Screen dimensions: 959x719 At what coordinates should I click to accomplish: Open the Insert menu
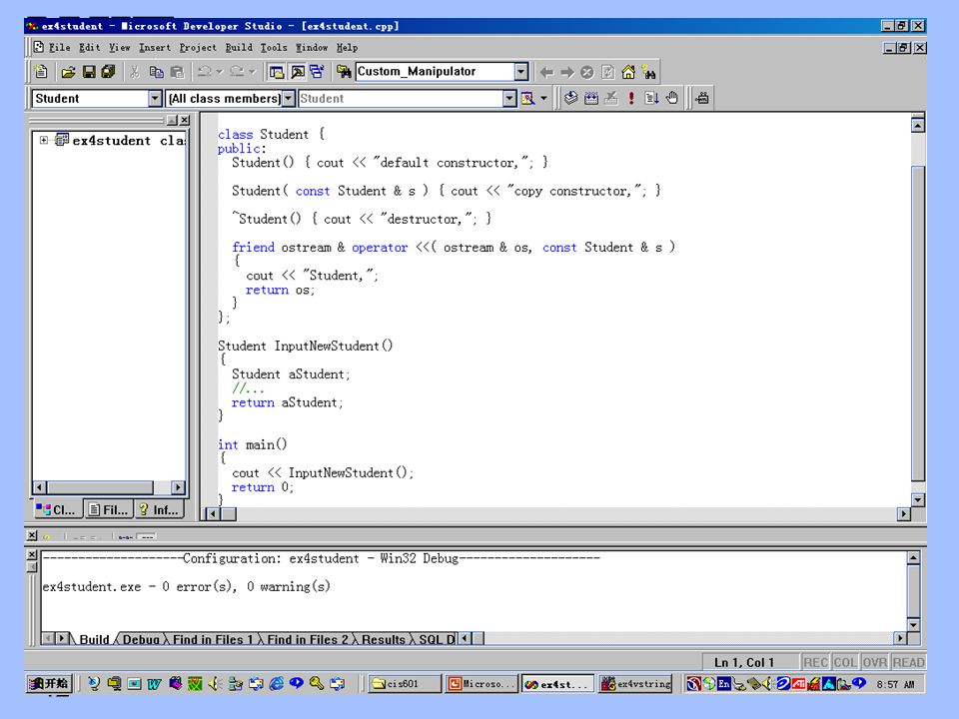click(x=155, y=48)
